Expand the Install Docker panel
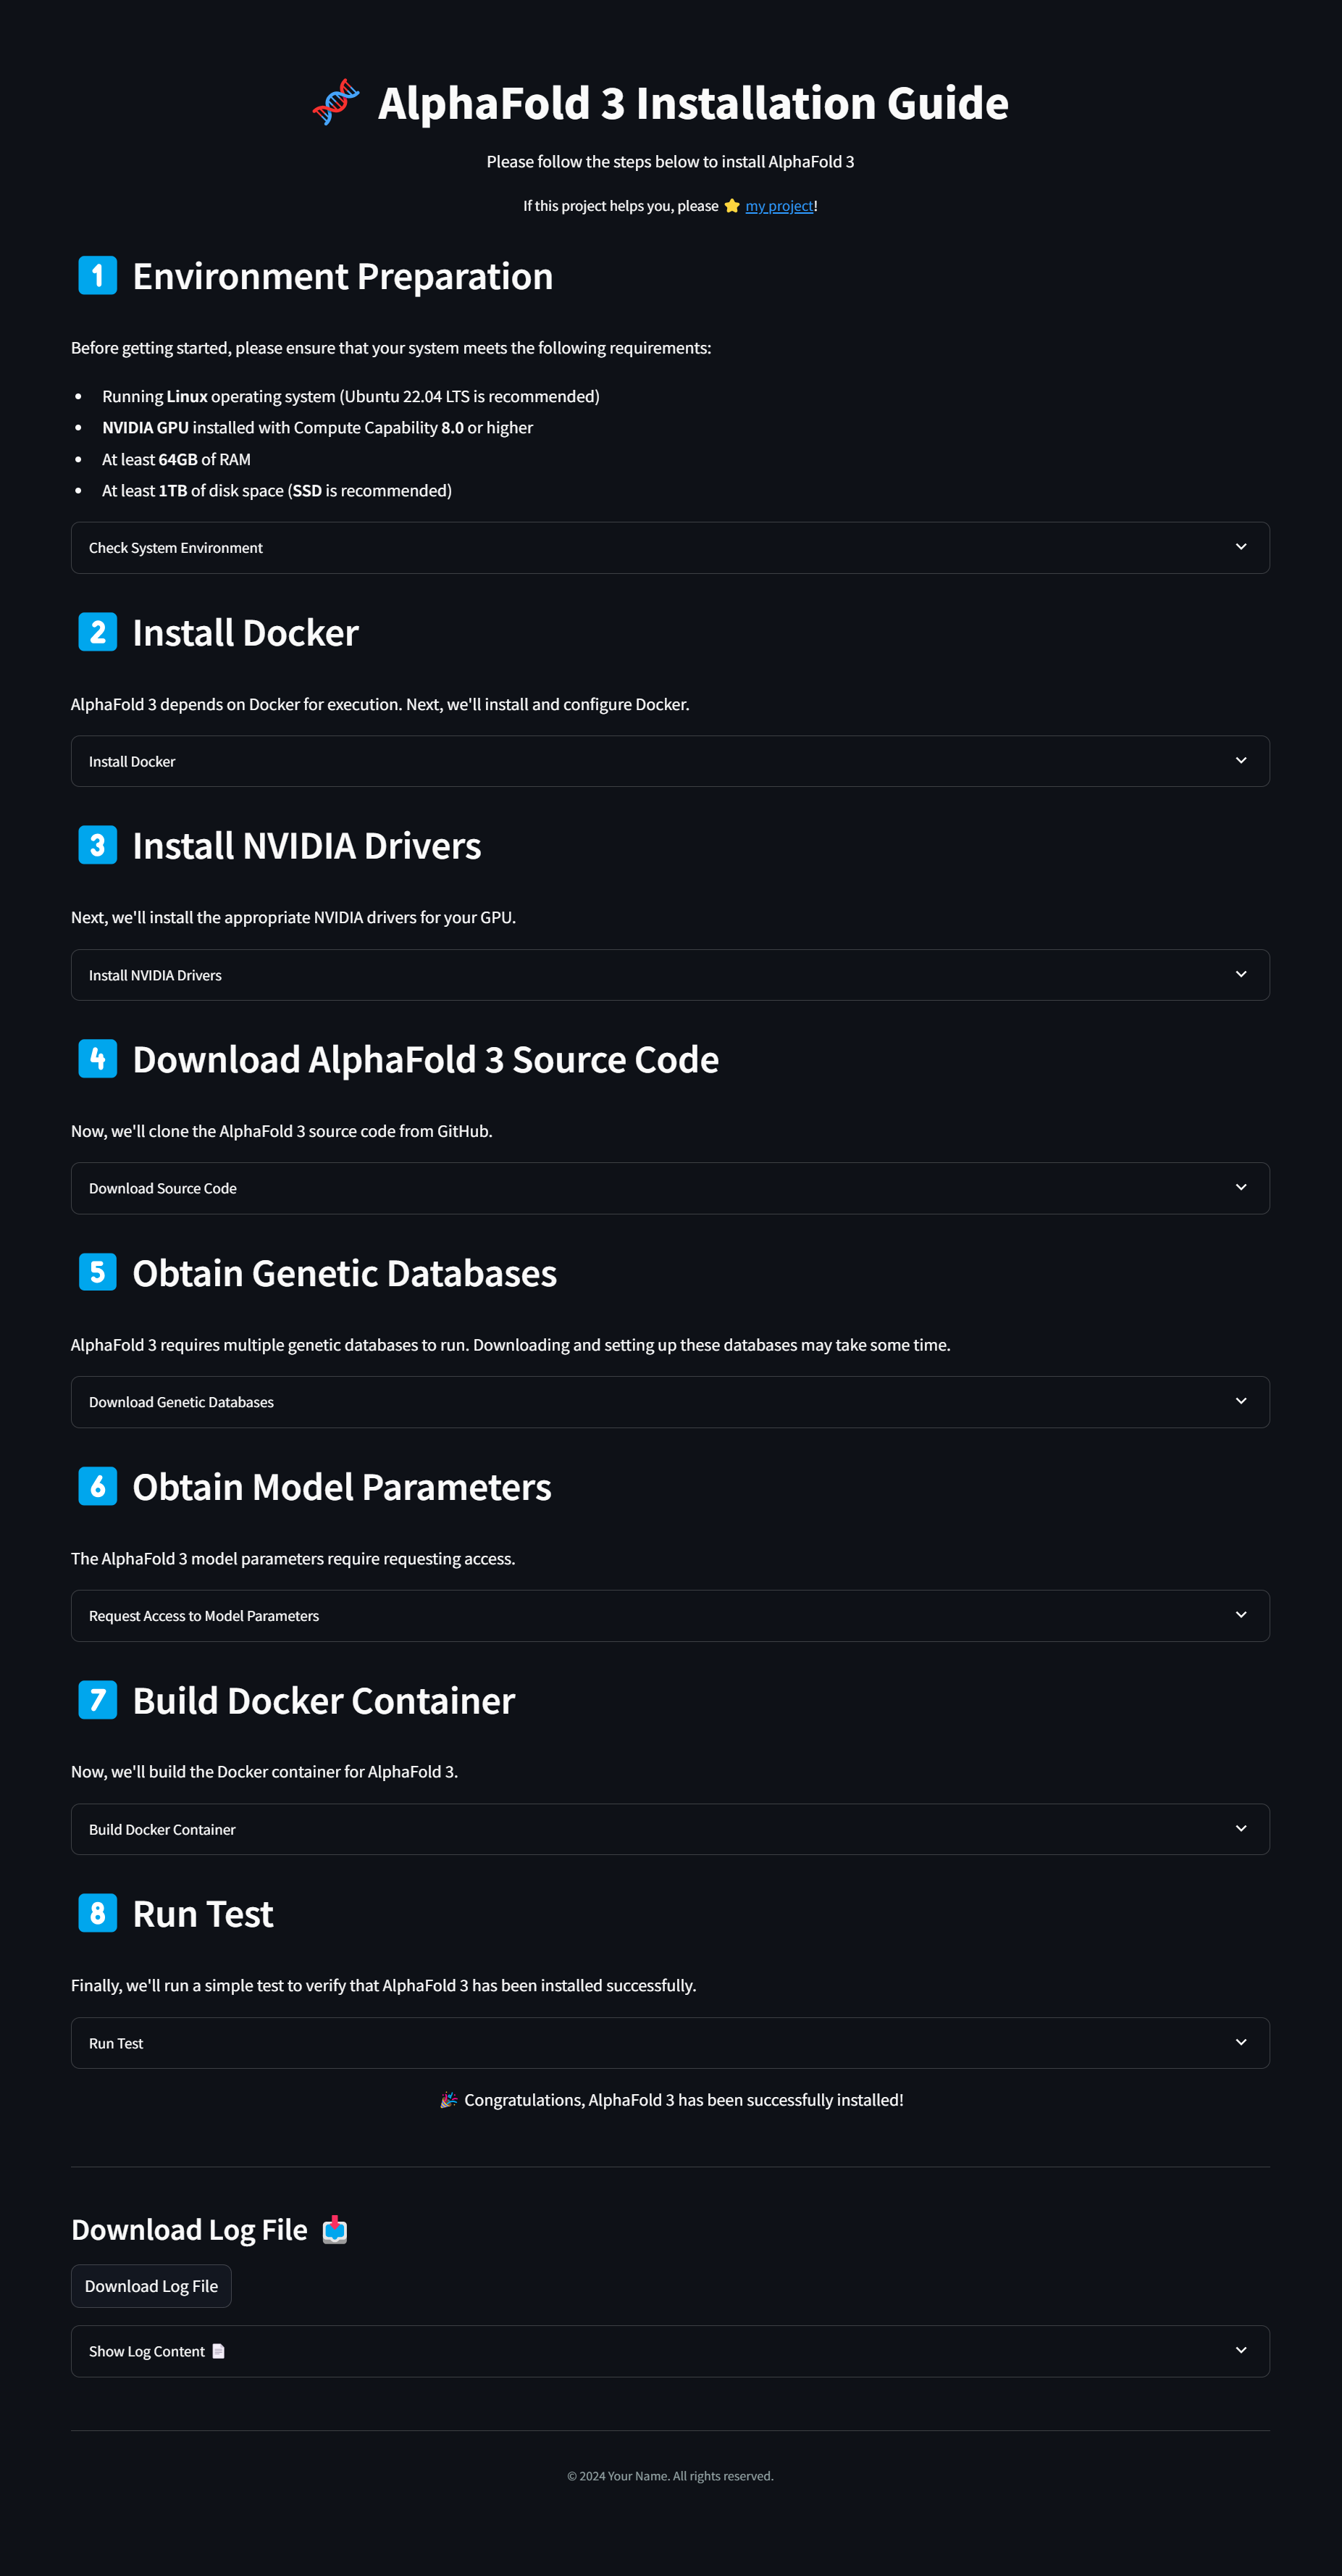Image resolution: width=1342 pixels, height=2576 pixels. pyautogui.click(x=669, y=762)
